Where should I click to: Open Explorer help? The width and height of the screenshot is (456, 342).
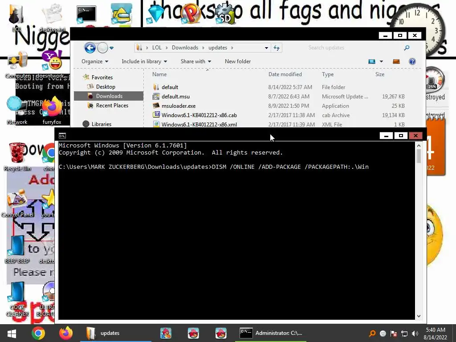click(x=412, y=61)
